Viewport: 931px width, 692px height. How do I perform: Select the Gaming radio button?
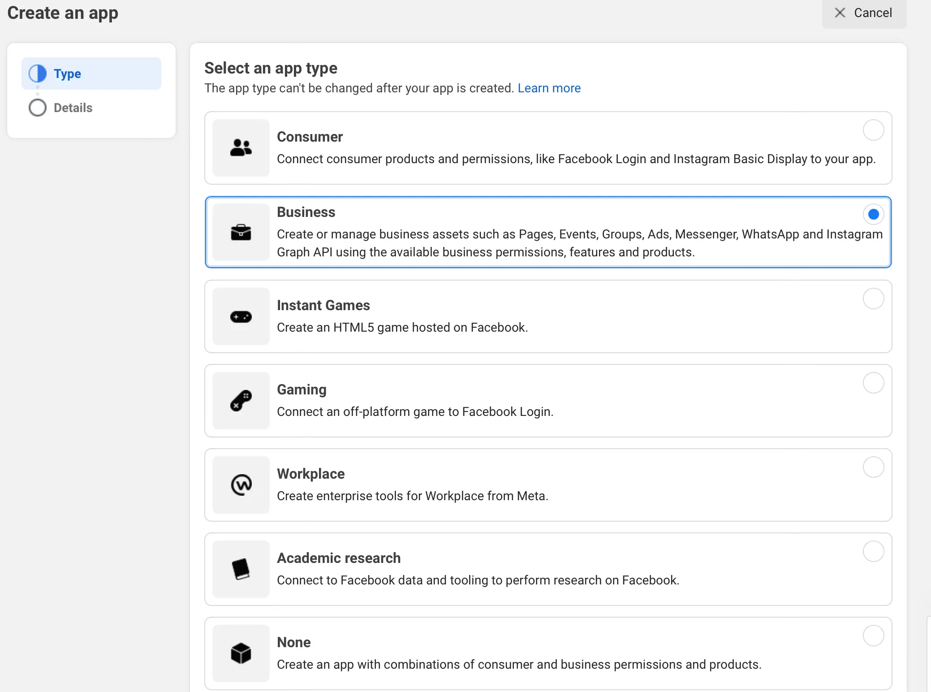[873, 383]
